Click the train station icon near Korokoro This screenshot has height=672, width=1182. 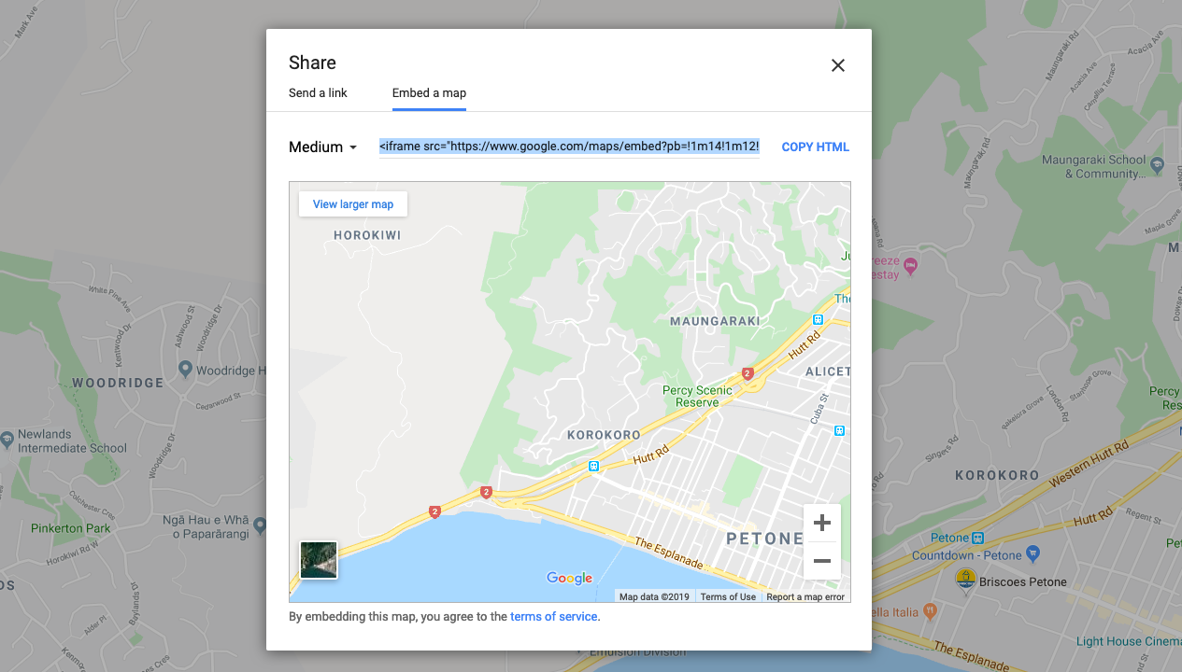593,466
